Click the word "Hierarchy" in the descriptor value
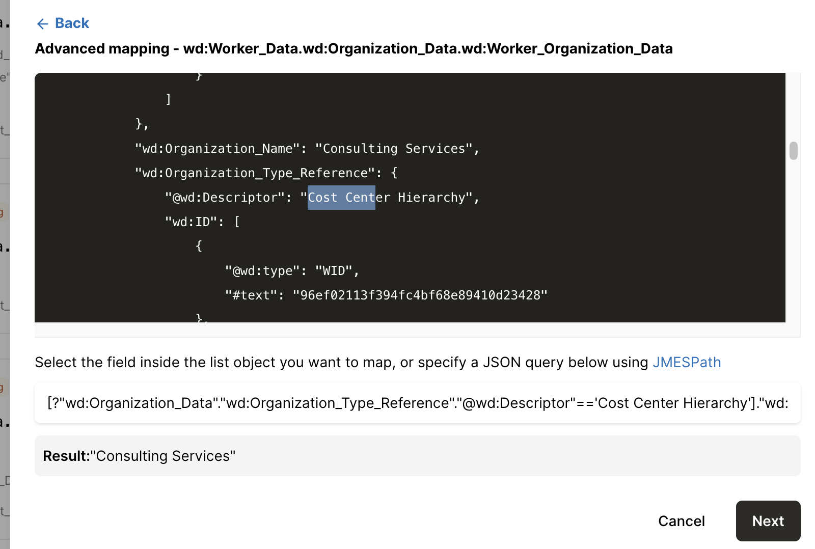The image size is (815, 549). tap(431, 198)
